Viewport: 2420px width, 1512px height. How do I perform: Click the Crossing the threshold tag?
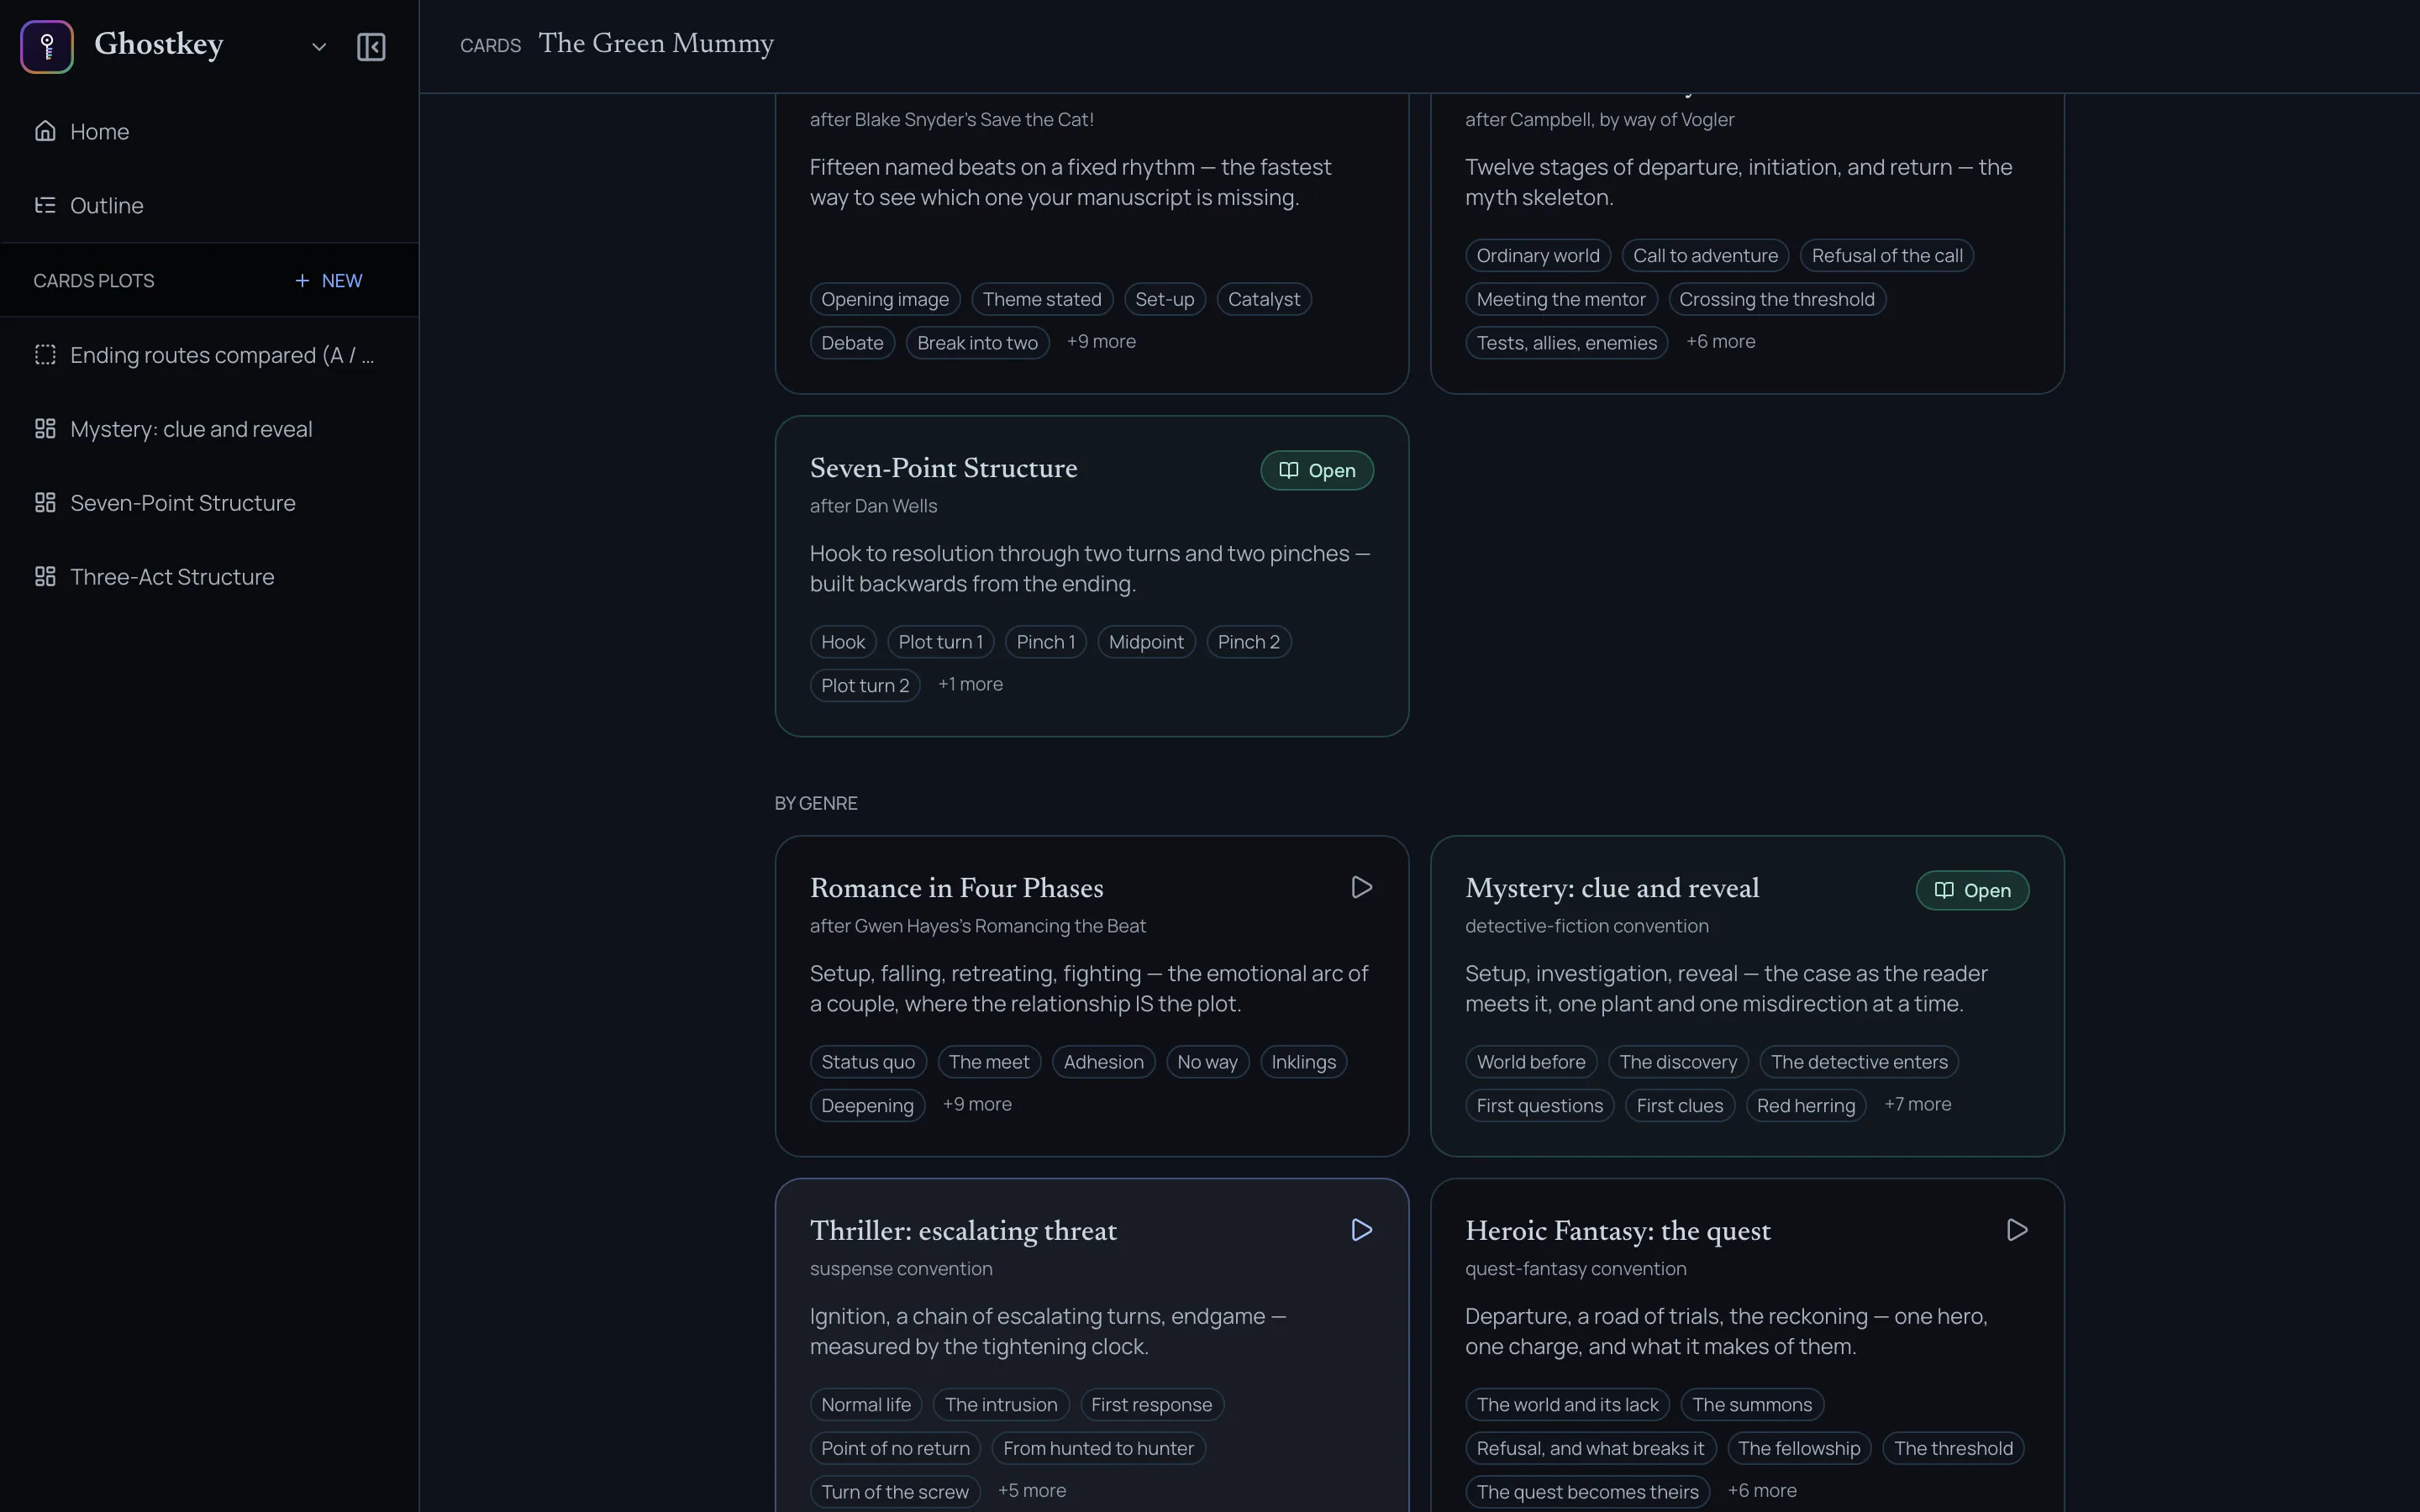[1777, 300]
